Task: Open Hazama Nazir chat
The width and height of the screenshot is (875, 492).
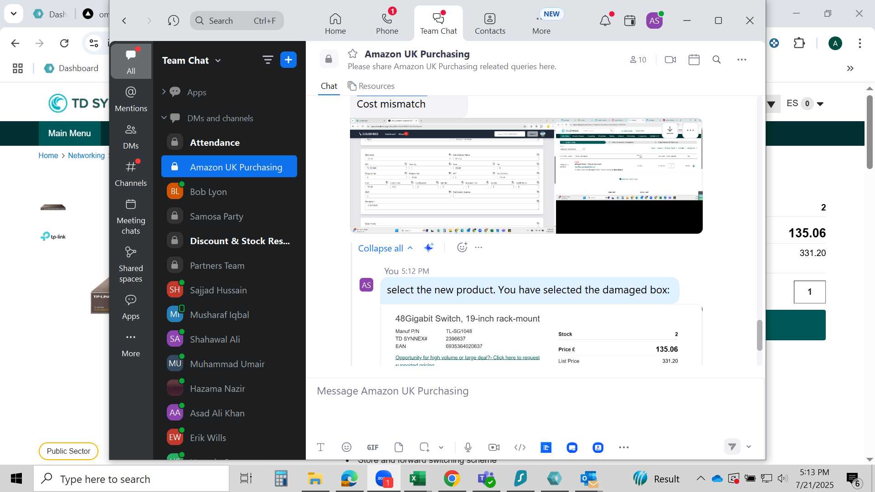Action: [x=229, y=389]
